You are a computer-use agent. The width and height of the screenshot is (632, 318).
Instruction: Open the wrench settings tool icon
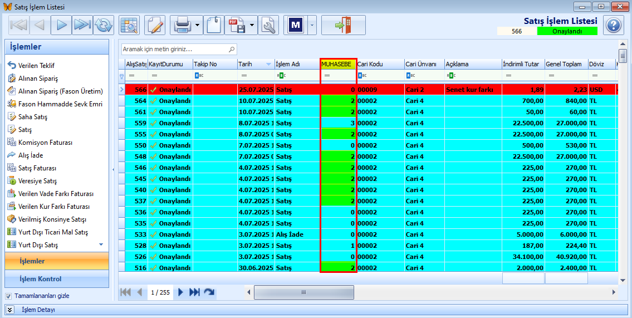click(268, 25)
